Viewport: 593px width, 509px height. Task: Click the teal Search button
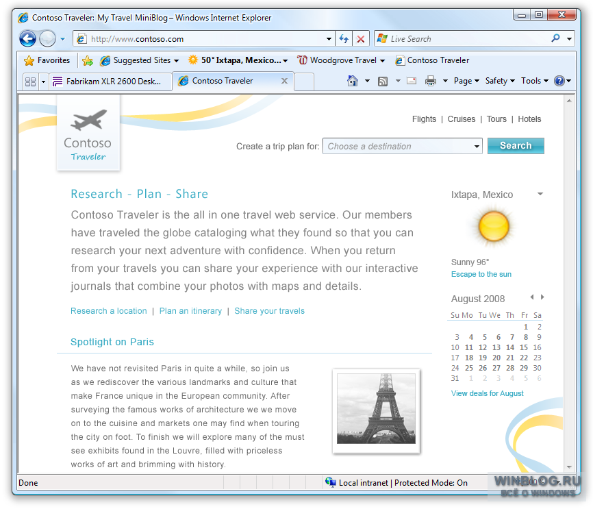point(516,146)
